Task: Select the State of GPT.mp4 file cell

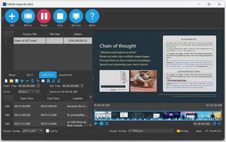Action: coord(29,41)
